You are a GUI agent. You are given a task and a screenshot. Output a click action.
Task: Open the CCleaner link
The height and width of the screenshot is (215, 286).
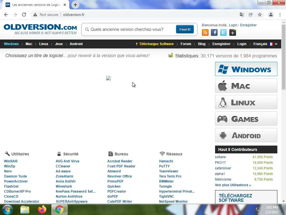(x=63, y=166)
